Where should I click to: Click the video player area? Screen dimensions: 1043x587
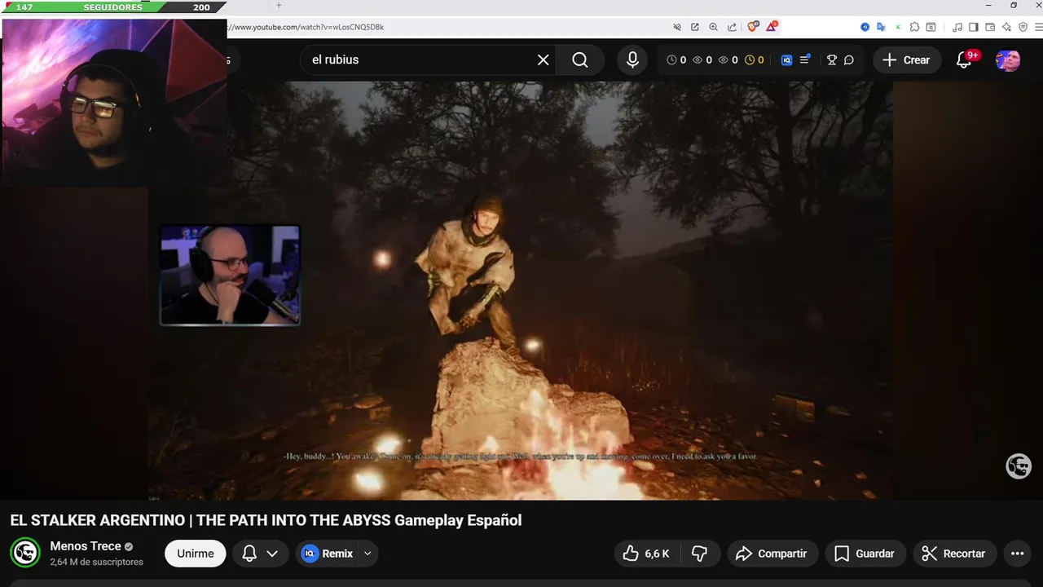(521, 290)
